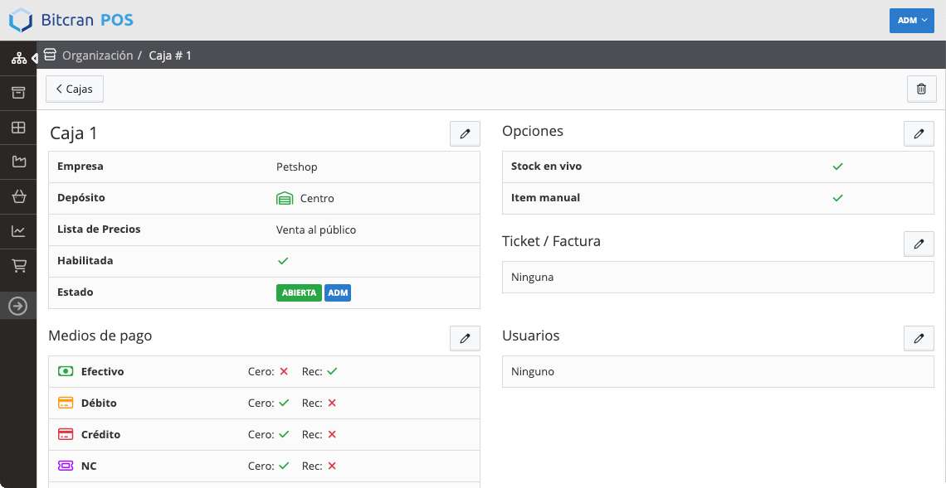Open the factory production sidebar icon
Screen dimensions: 946x488
coord(19,162)
